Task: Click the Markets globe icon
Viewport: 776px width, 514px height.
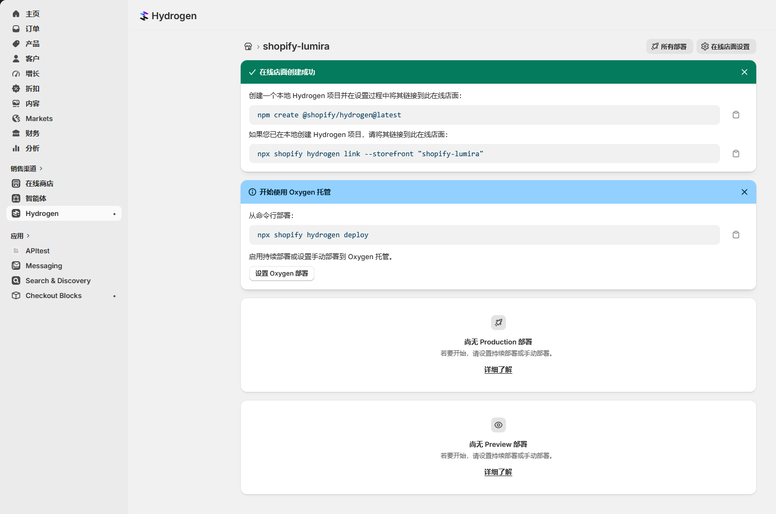Action: click(16, 118)
